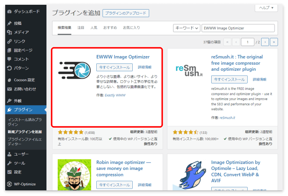Screen dimensions: 288x196
Task: Click the 最終更新: 3週間前 text
Action: click(x=144, y=132)
